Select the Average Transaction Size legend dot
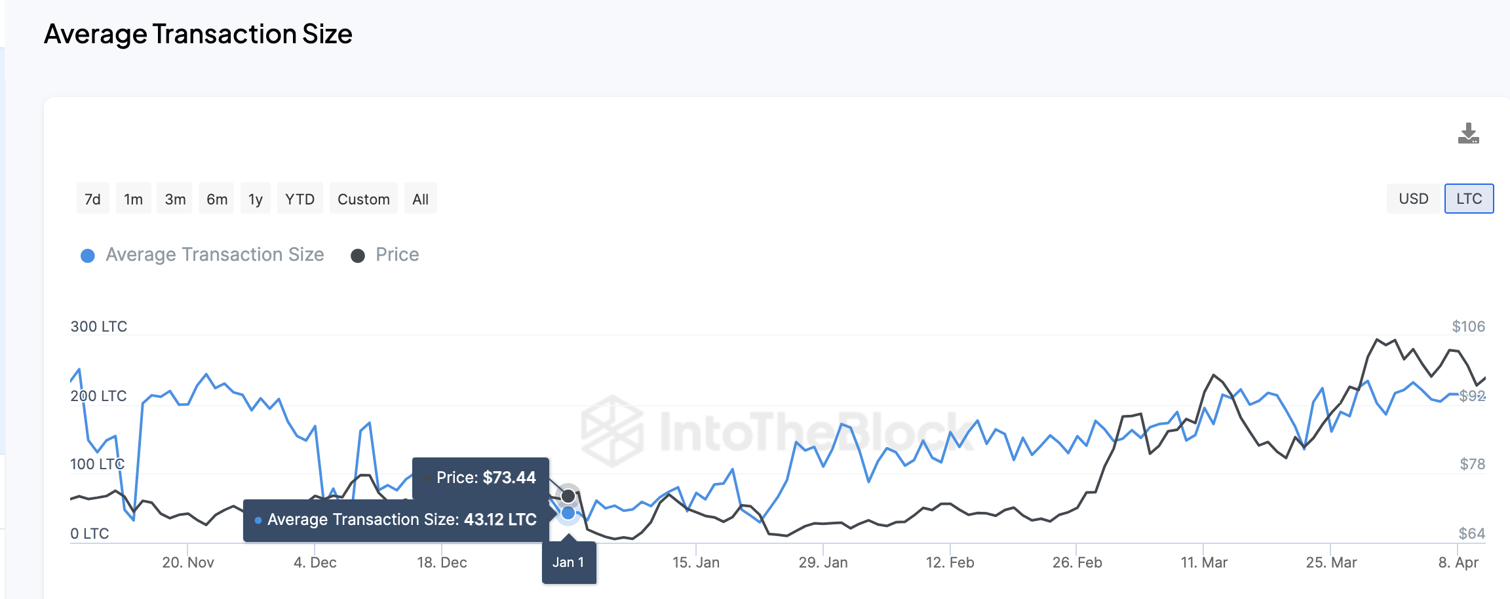The image size is (1510, 599). pyautogui.click(x=87, y=254)
